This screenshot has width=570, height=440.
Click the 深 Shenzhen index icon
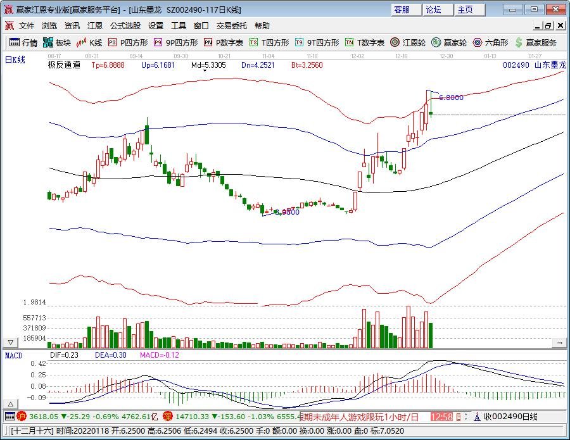point(167,416)
